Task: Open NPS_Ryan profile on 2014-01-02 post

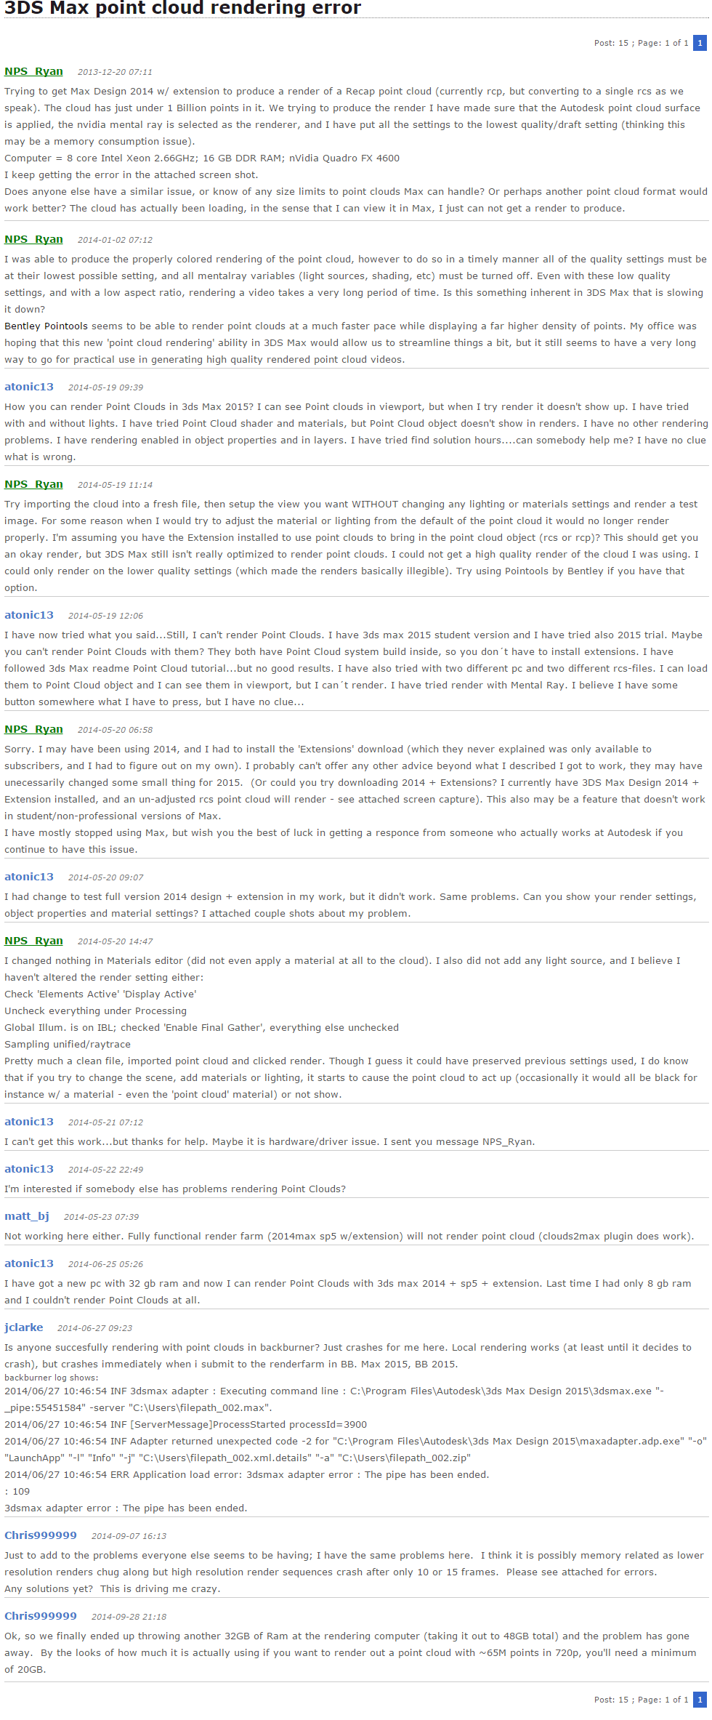Action: (33, 239)
